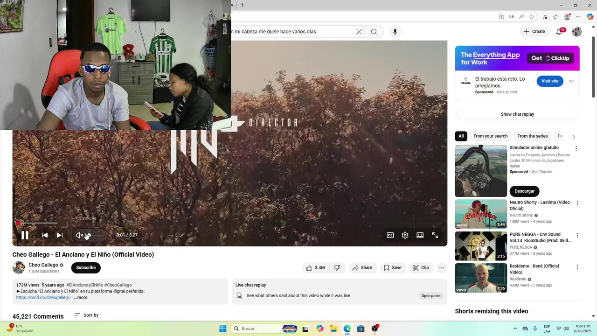Image resolution: width=597 pixels, height=336 pixels.
Task: Click Visit site on the ClickUp ad
Action: tap(550, 81)
